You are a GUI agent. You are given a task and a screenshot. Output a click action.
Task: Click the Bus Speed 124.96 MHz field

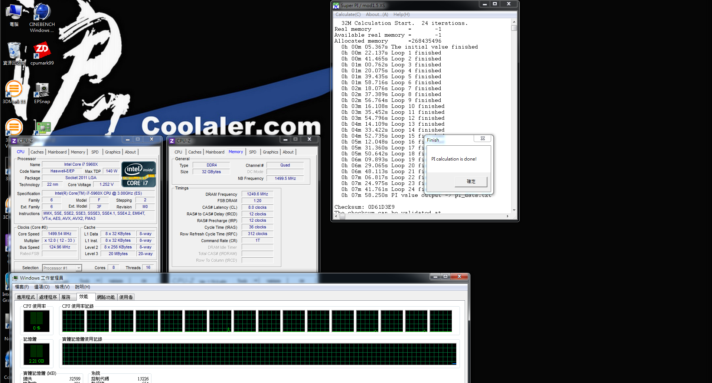point(59,247)
